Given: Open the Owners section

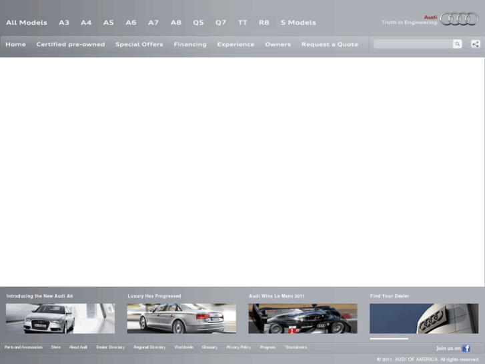Looking at the screenshot, I should click(278, 44).
